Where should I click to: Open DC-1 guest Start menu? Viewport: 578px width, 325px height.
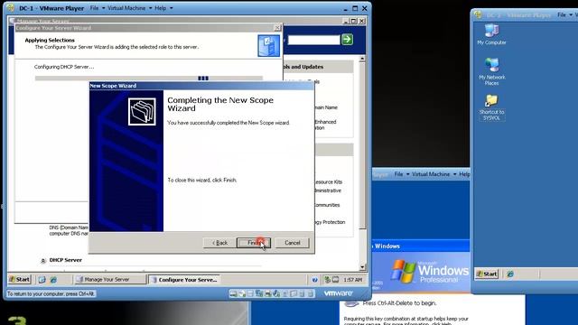[x=20, y=280]
